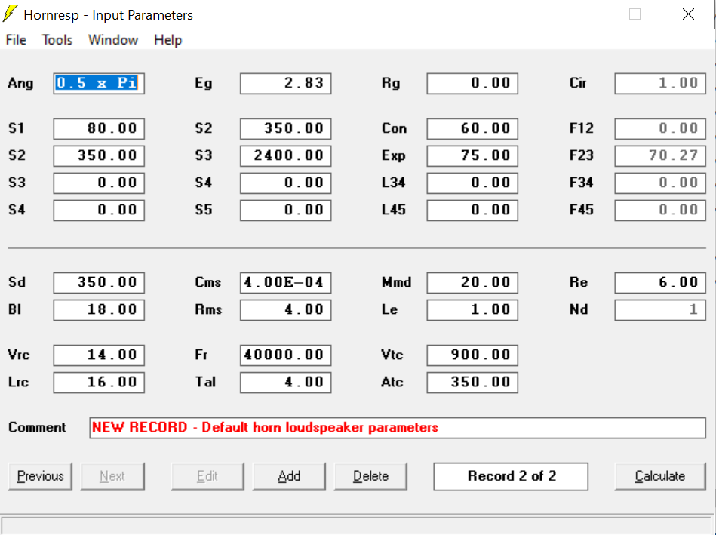Click the Ang label text
This screenshot has height=535, width=716.
coord(20,84)
